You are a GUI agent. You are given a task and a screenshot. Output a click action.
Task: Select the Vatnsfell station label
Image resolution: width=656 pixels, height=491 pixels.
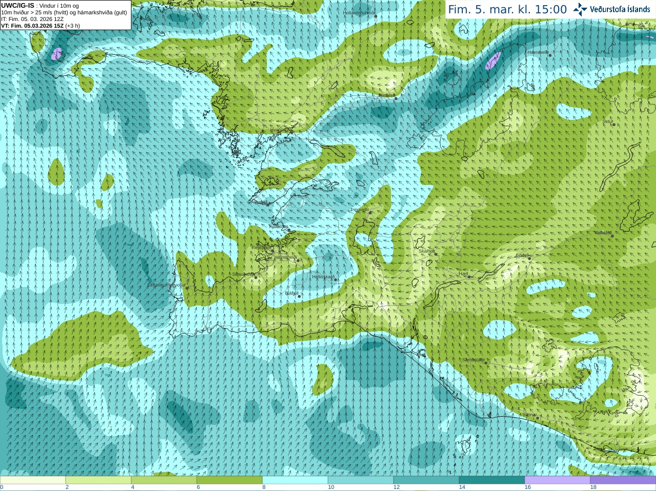[603, 233]
